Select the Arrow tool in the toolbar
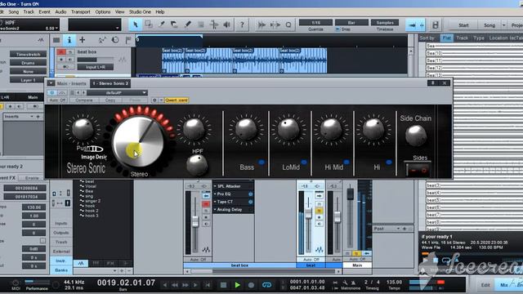This screenshot has height=294, width=523. click(x=135, y=24)
